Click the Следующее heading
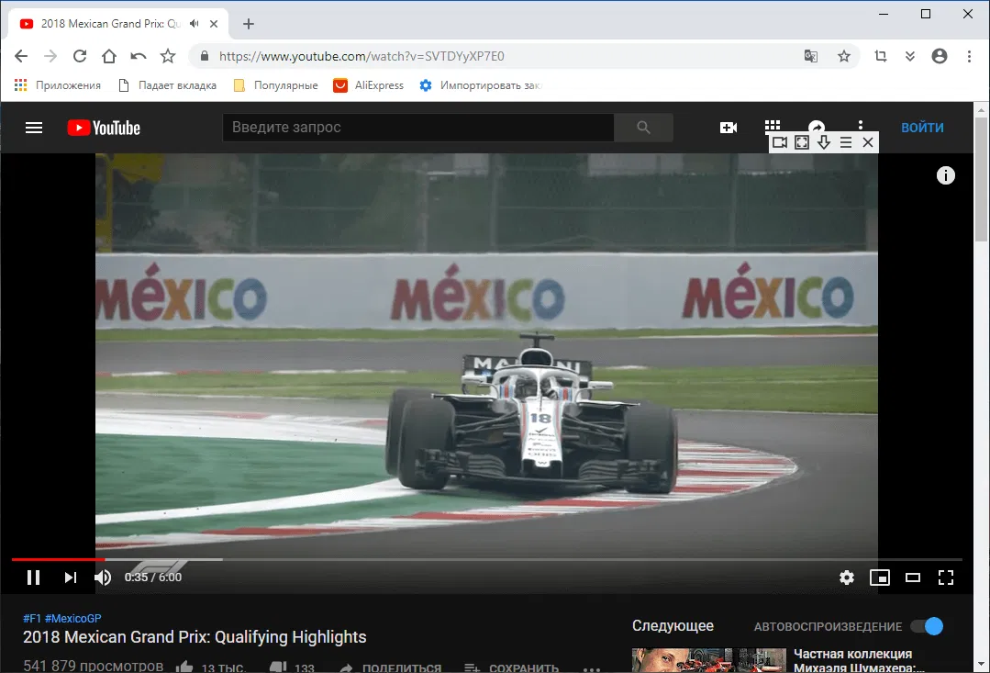Screen dimensions: 990x673 click(x=673, y=625)
